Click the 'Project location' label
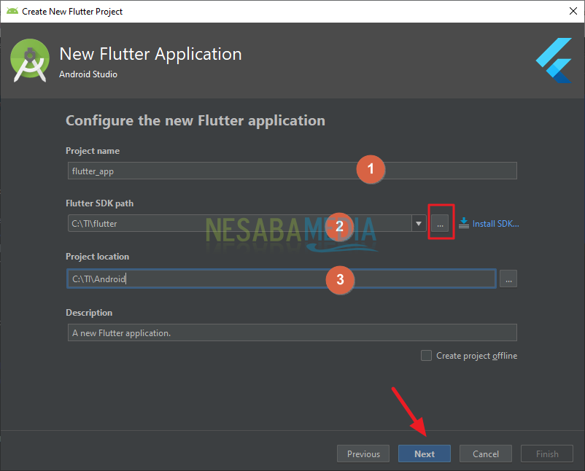Image resolution: width=585 pixels, height=471 pixels. 97,257
